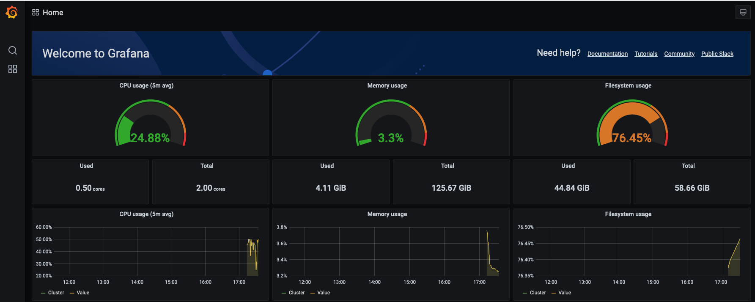The width and height of the screenshot is (755, 302).
Task: Open Filesystem usage gauge panel title menu
Action: coord(628,85)
